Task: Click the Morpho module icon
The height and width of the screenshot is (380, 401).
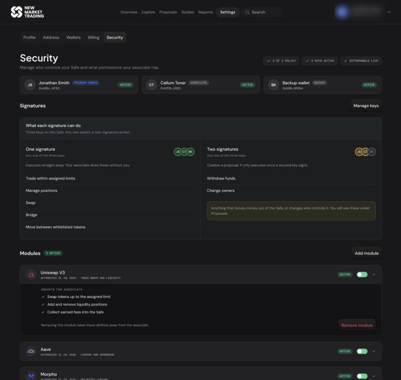Action: point(31,376)
